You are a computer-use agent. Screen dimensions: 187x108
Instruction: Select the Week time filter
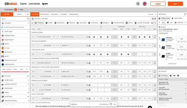tap(22, 69)
